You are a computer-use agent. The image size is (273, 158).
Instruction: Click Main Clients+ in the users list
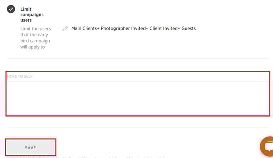pos(85,28)
